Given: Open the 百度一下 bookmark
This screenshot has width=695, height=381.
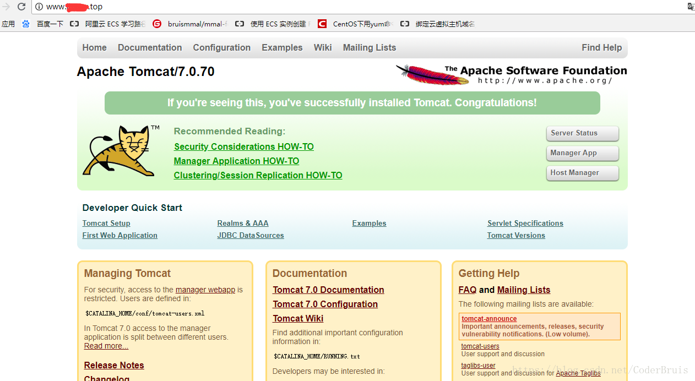Looking at the screenshot, I should pyautogui.click(x=43, y=24).
